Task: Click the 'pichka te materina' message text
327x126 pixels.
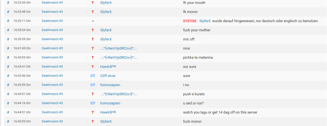Action: [x=198, y=58]
